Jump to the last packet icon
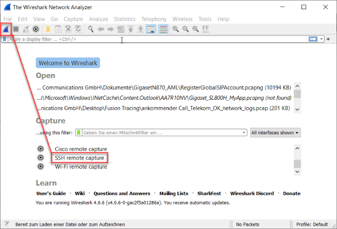This screenshot has width=337, height=229. point(141,29)
